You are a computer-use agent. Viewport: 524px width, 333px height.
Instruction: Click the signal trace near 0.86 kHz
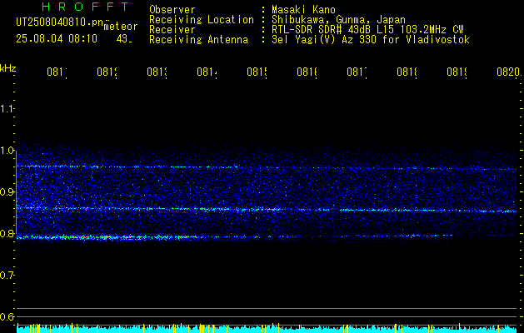[x=267, y=210]
